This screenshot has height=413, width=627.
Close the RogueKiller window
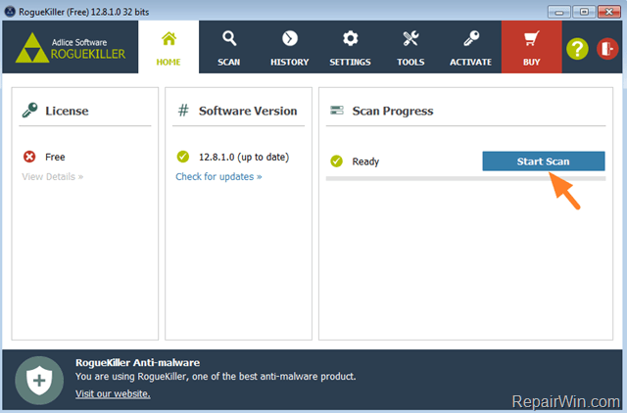[609, 12]
